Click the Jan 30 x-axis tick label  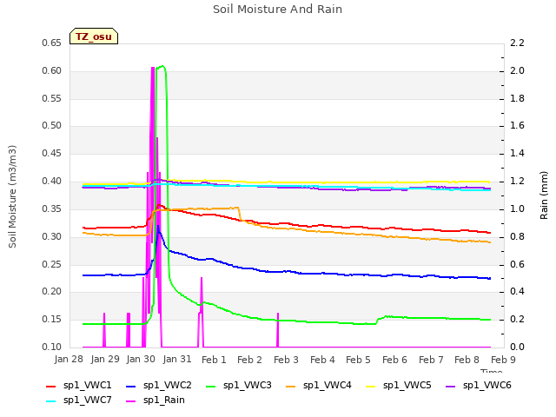(x=141, y=359)
